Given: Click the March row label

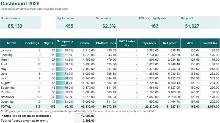Looking at the screenshot, I should point(5,60).
